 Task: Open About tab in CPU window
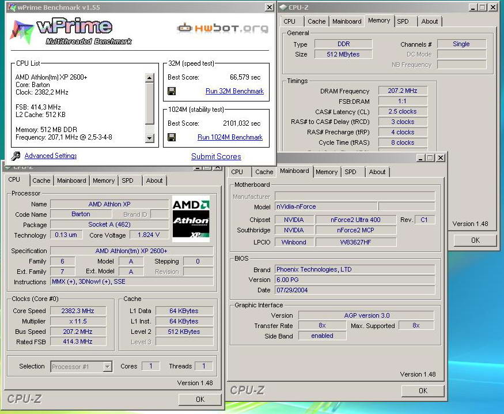click(154, 180)
